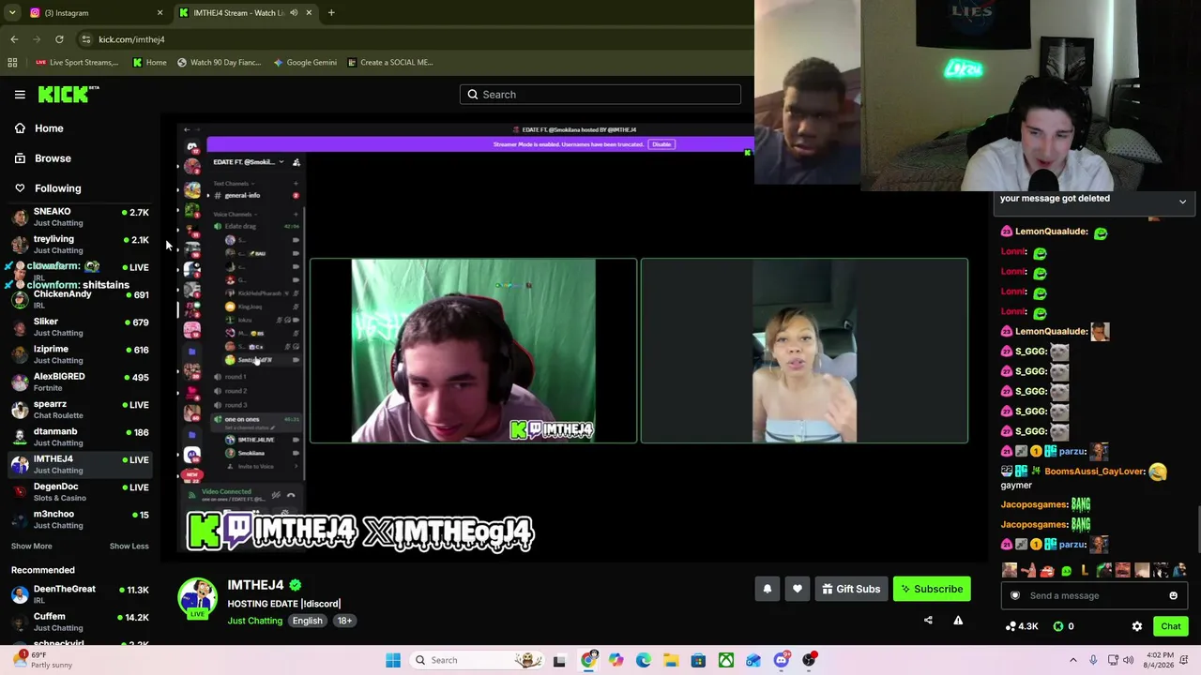Open DeenTheGreat recommended channel
The image size is (1201, 675).
point(80,593)
